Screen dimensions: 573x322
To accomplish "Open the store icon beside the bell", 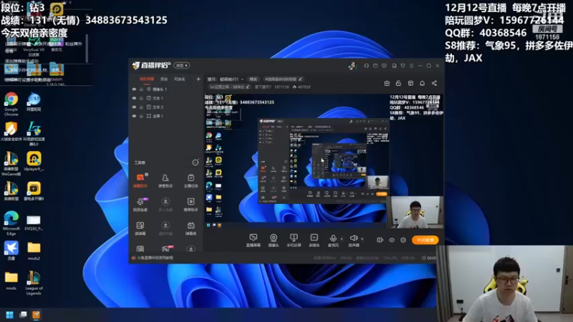I will coord(410,83).
